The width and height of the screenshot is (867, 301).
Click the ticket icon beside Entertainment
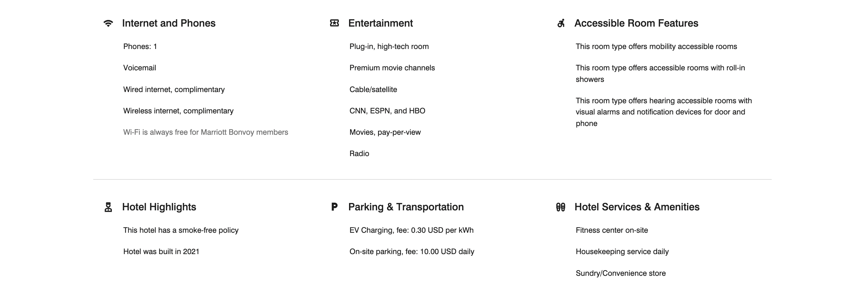coord(334,23)
